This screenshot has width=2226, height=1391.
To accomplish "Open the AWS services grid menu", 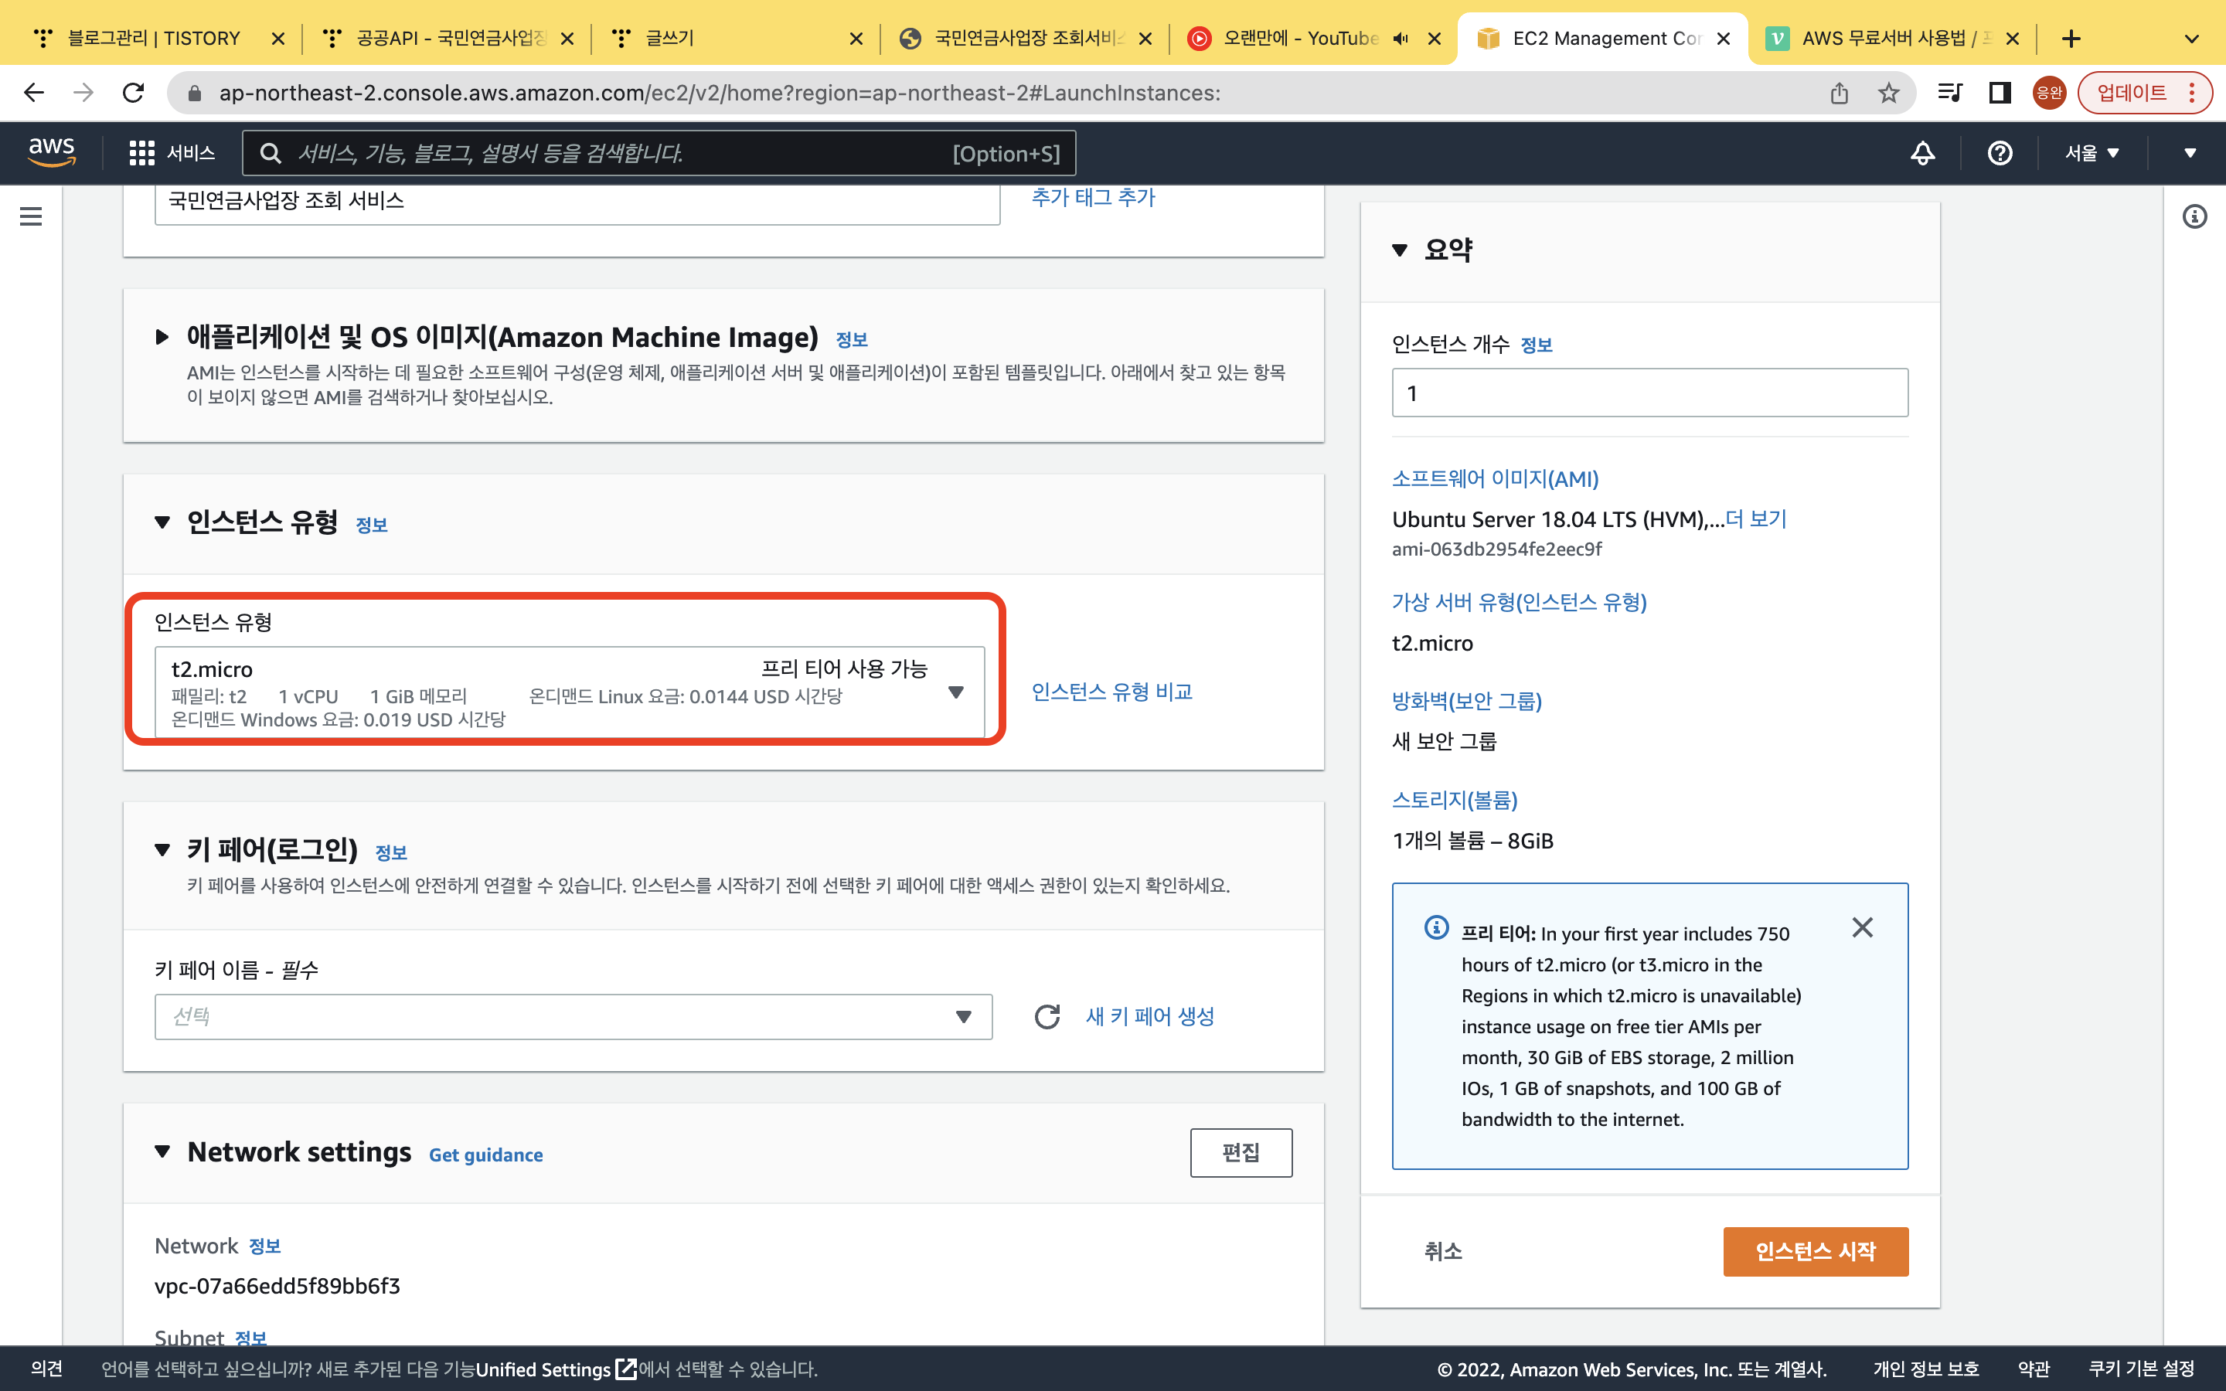I will point(141,153).
